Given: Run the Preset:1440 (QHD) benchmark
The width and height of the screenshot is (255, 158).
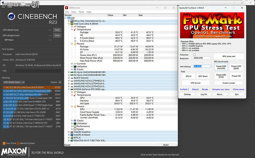Looking at the screenshot, I should click(236, 67).
